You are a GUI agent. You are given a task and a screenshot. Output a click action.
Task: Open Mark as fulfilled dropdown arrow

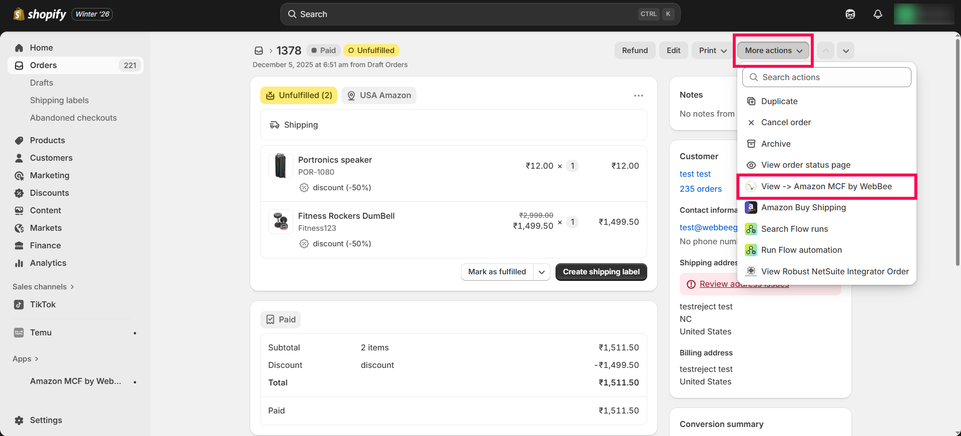(x=542, y=272)
